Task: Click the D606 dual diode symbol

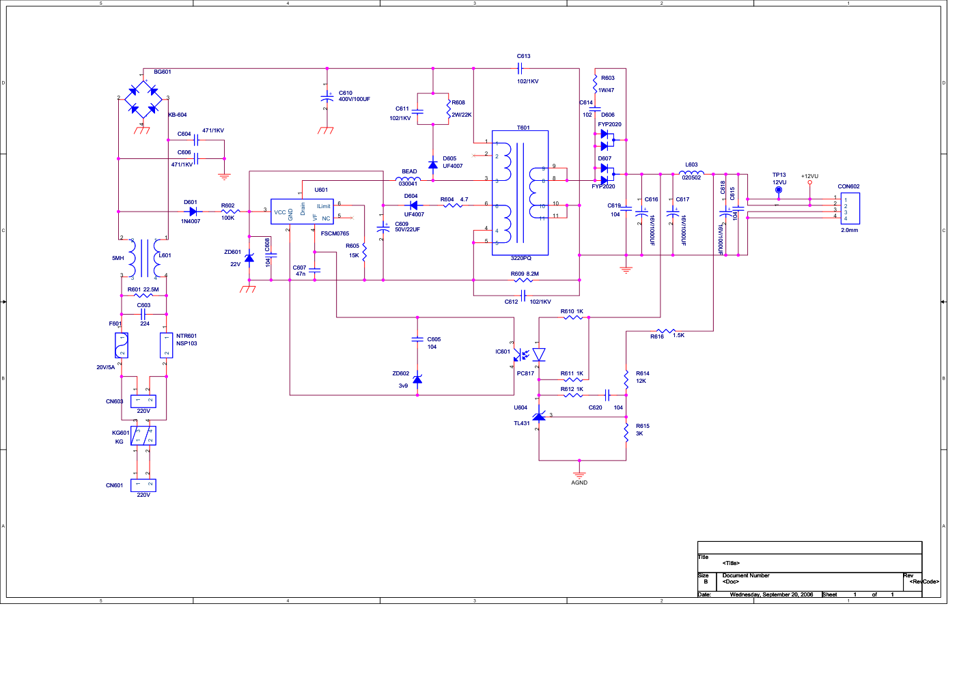Action: pyautogui.click(x=606, y=140)
